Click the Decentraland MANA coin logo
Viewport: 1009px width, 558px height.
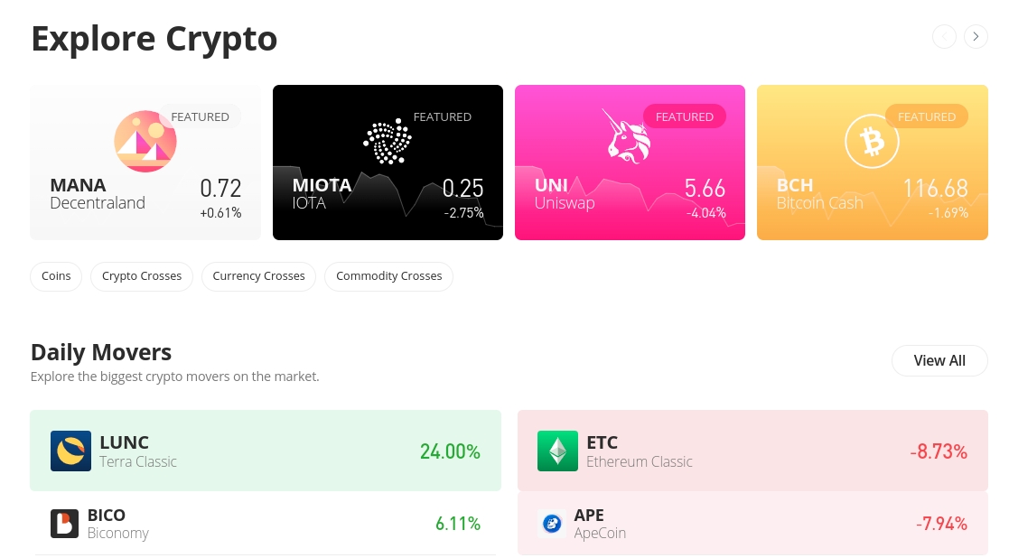[145, 141]
